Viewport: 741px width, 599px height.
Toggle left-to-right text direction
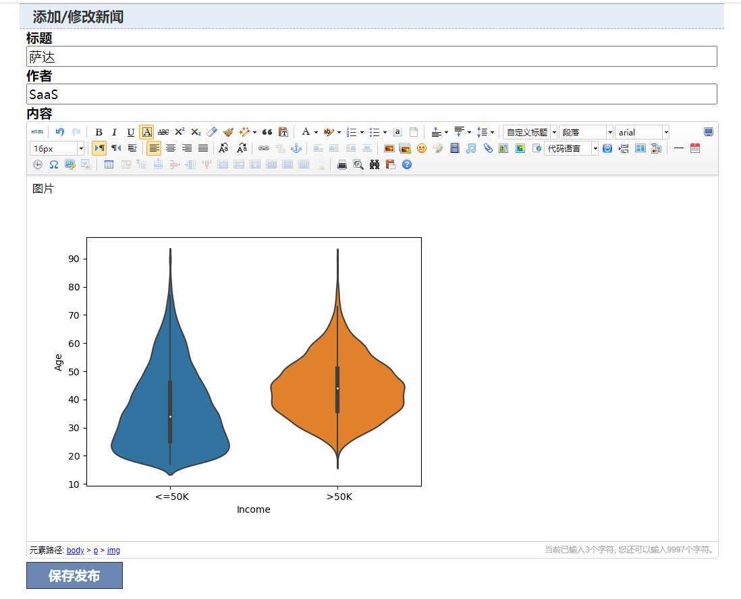(x=99, y=148)
